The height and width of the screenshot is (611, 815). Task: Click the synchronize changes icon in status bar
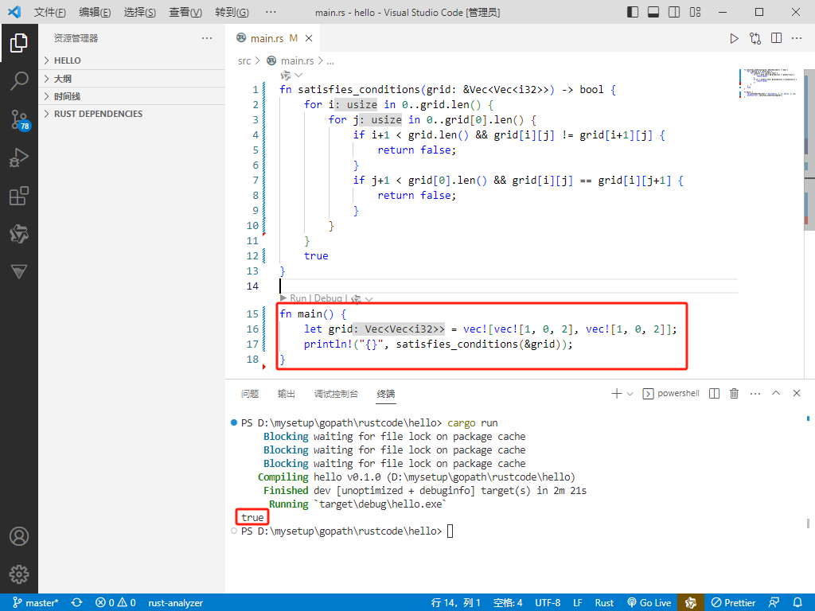77,603
